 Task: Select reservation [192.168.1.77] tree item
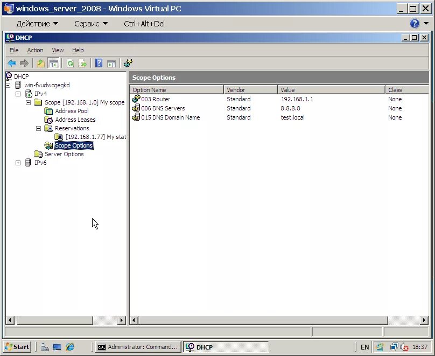point(96,137)
